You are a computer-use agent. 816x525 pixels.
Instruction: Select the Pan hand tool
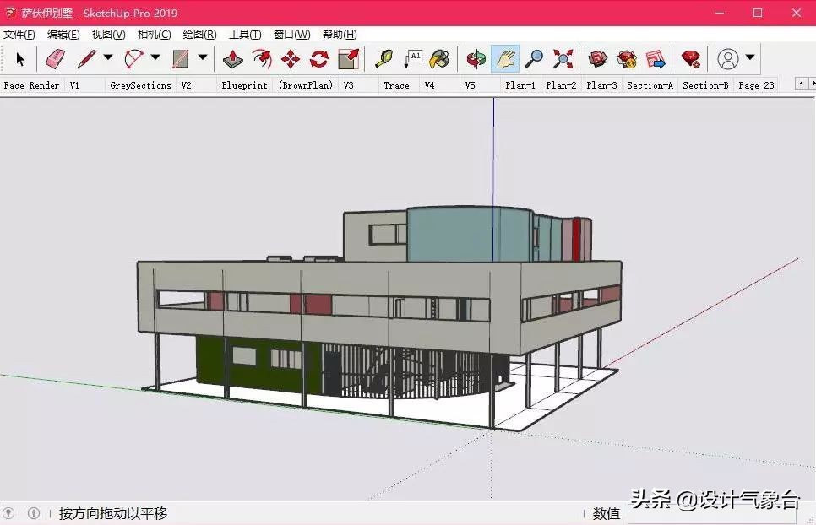[x=505, y=59]
